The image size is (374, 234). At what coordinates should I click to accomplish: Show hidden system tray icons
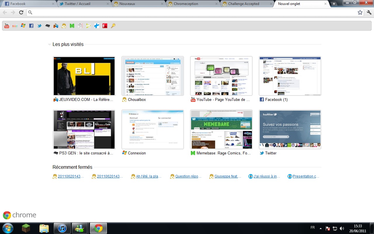pos(321,228)
